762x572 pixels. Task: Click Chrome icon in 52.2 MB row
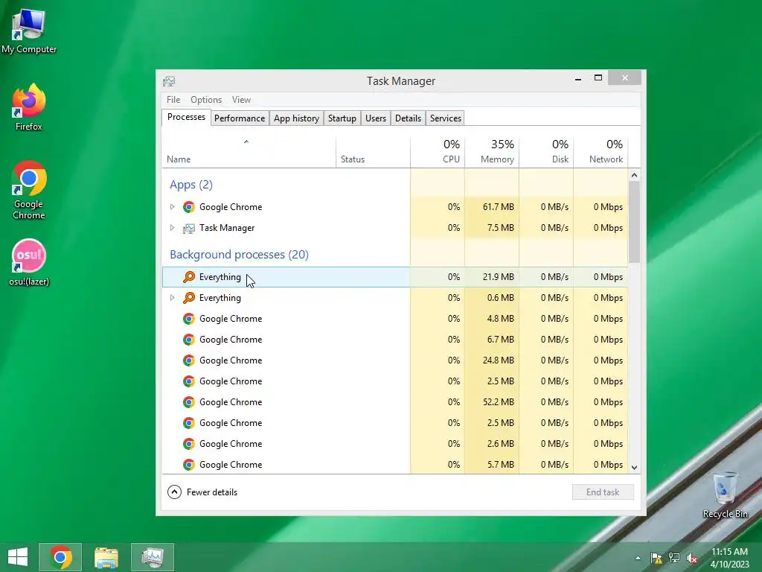click(x=189, y=402)
